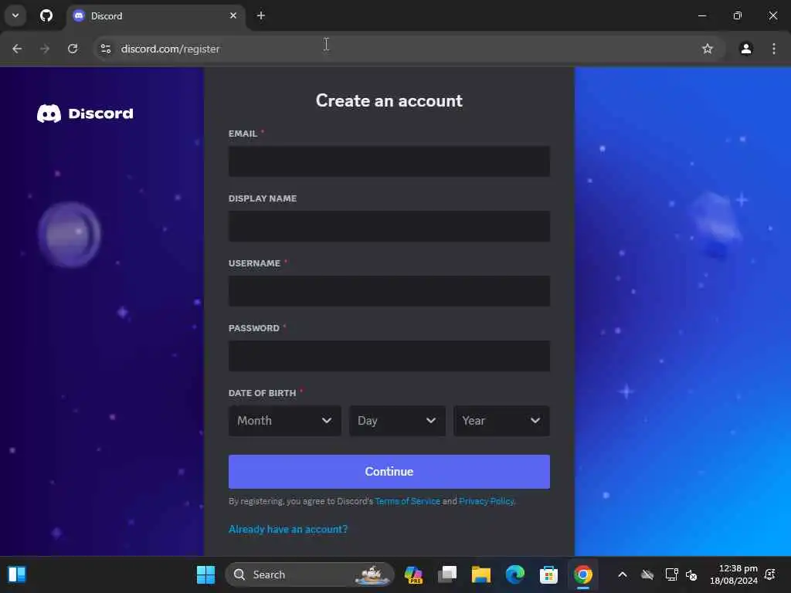Bookmark this page with the star icon

tap(708, 49)
